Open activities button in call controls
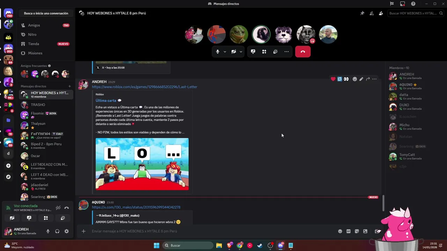447x251 pixels. 264,52
